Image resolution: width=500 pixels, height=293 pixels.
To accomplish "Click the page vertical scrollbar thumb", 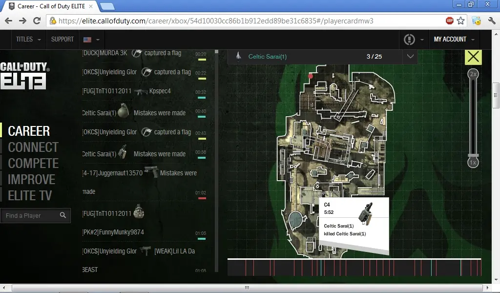I will click(x=496, y=96).
